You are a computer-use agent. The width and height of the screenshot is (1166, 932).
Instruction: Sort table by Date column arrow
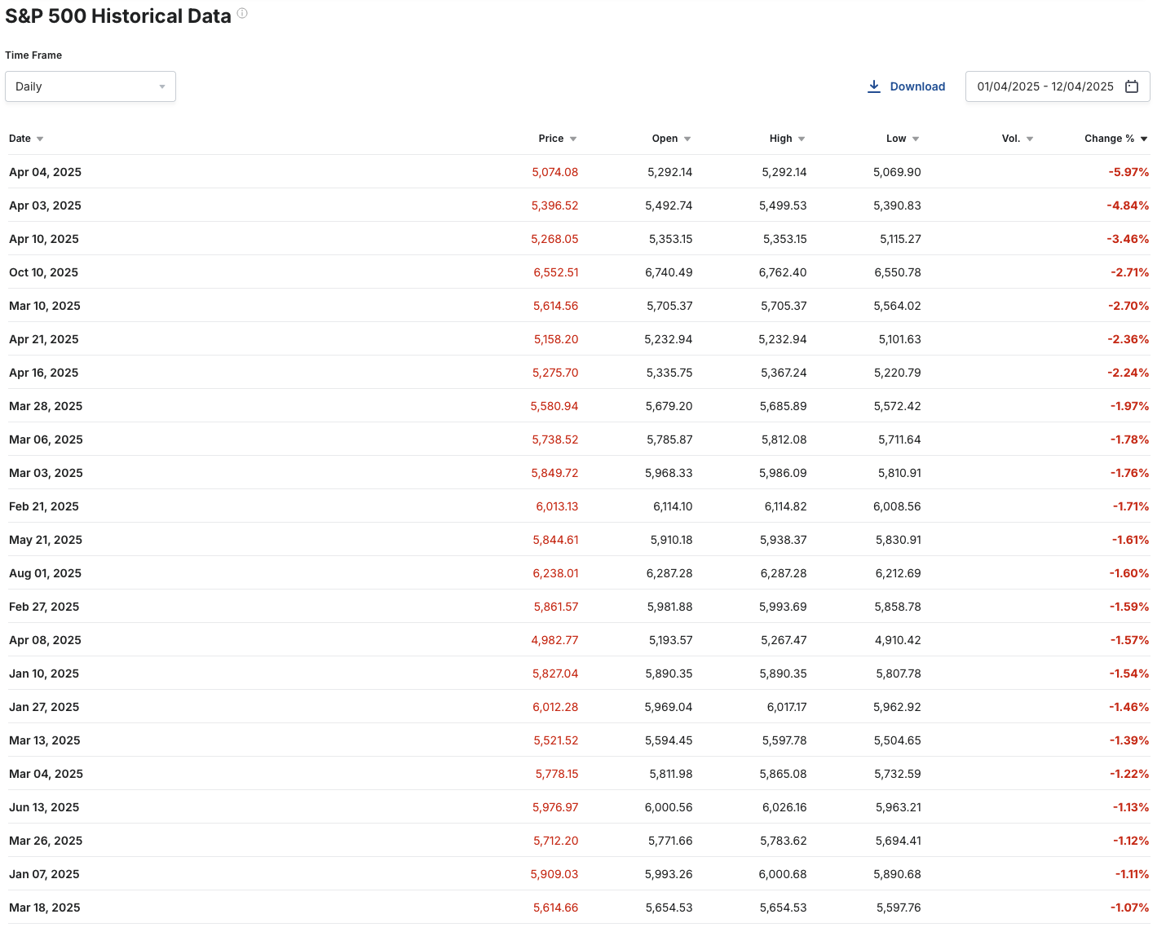[40, 139]
